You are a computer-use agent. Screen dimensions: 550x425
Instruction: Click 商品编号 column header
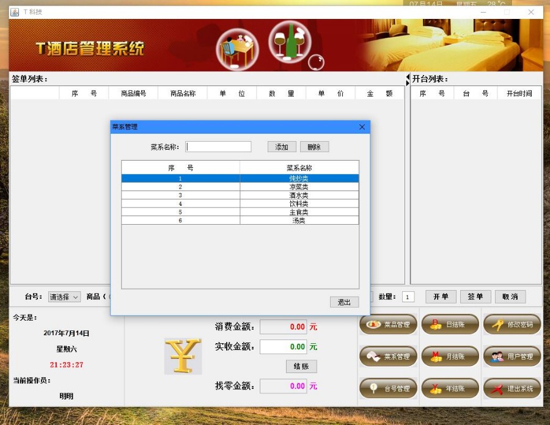(133, 93)
